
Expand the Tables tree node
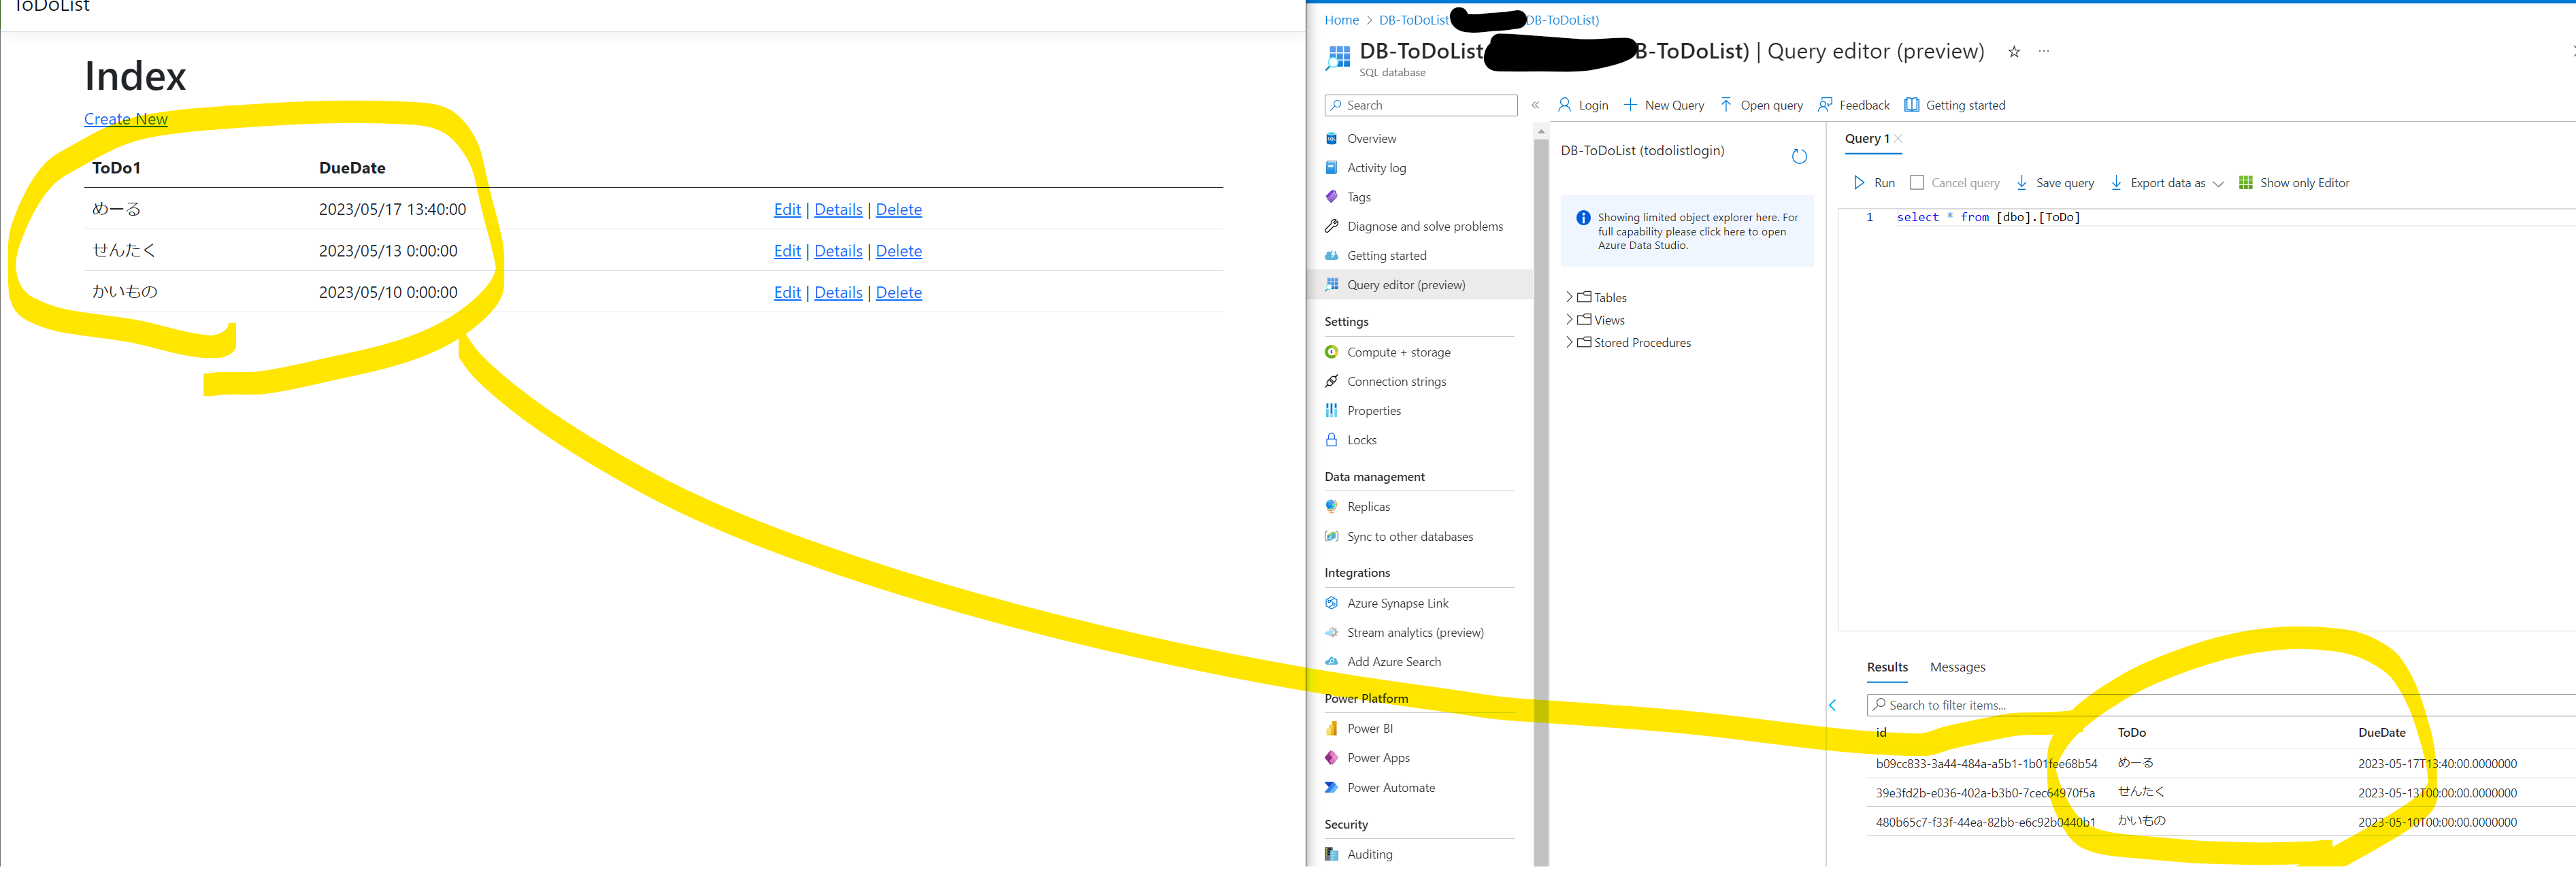point(1569,297)
